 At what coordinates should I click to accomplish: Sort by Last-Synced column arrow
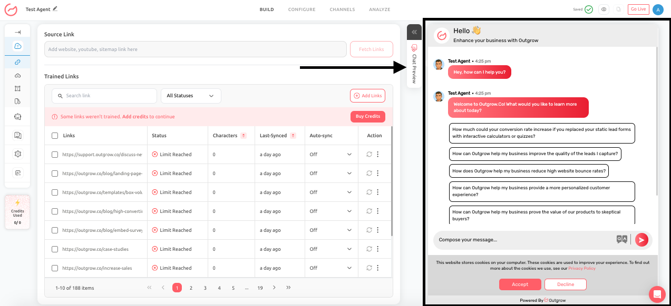(x=293, y=136)
